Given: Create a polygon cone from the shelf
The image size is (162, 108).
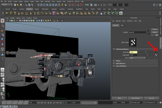Looking at the screenshot, I should pos(19,13).
